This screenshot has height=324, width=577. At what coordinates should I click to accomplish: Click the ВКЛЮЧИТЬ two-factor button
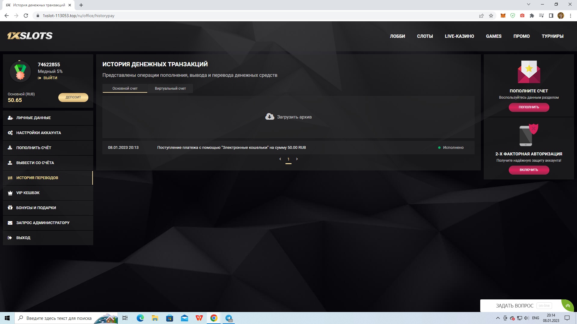pyautogui.click(x=529, y=170)
